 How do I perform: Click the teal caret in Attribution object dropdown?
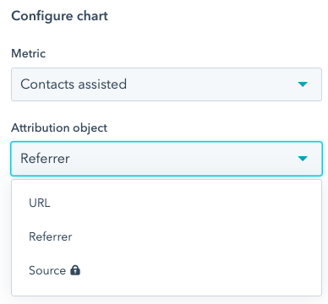tap(303, 159)
